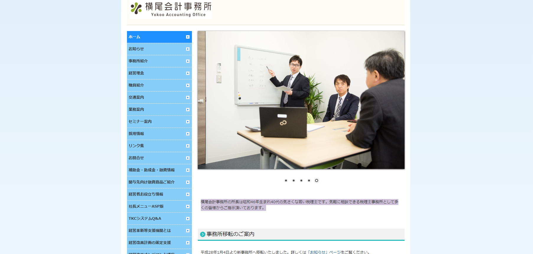Open 事務所紹介 in the sidebar
The image size is (533, 254).
point(159,61)
